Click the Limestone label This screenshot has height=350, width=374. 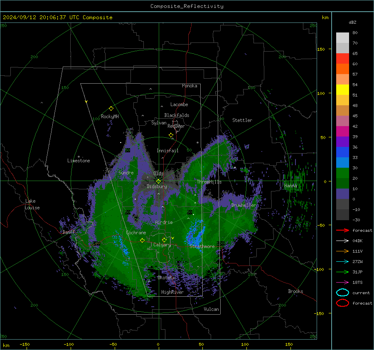(79, 161)
